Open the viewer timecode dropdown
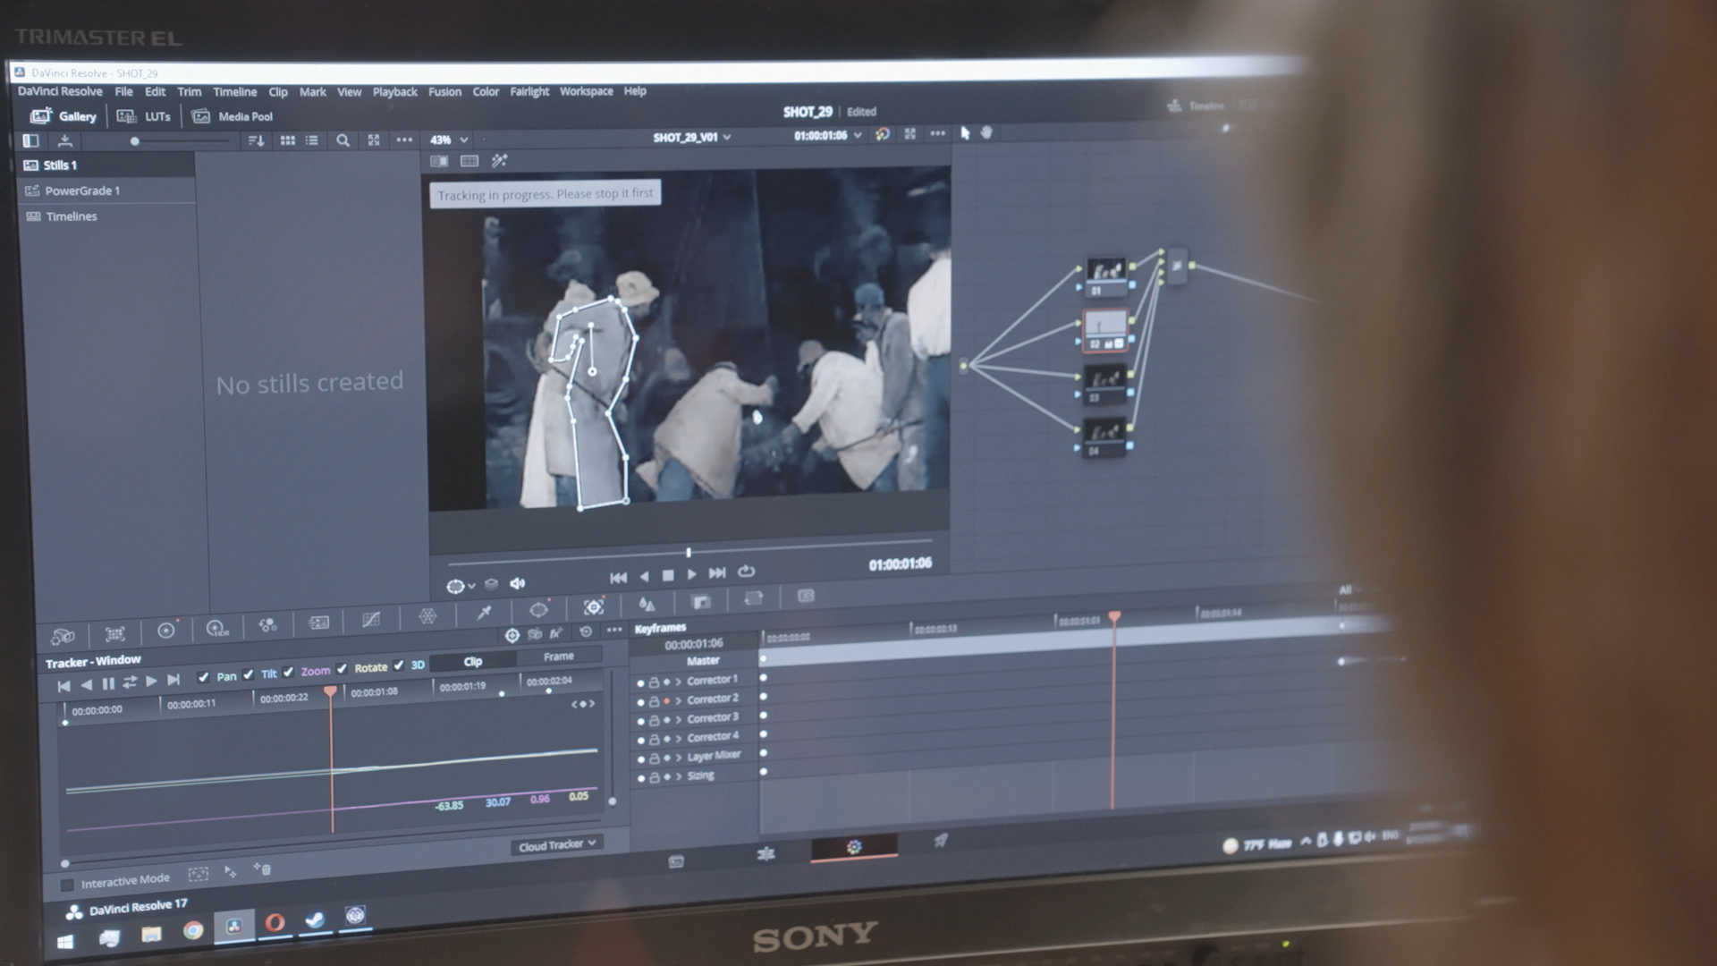Screen dimensions: 1717x966 click(x=828, y=136)
